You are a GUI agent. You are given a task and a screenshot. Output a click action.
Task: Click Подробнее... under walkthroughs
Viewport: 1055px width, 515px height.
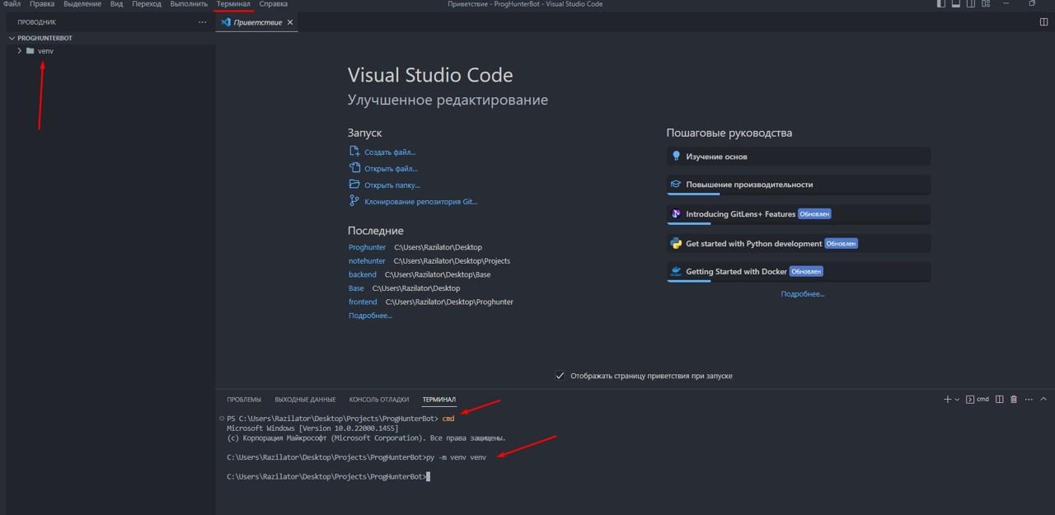[x=803, y=294]
